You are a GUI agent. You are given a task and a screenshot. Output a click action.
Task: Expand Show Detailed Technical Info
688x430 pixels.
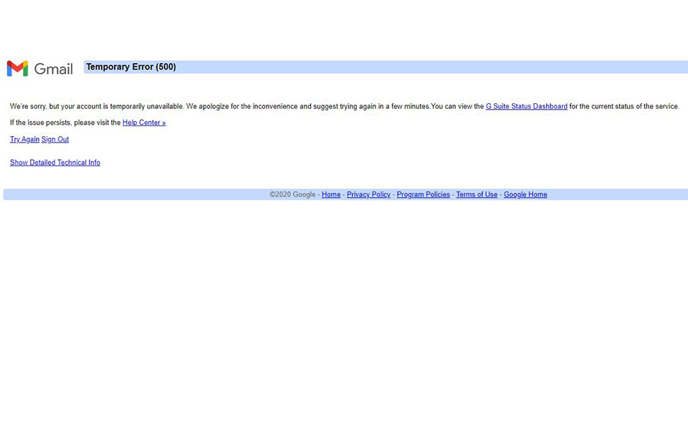click(55, 163)
